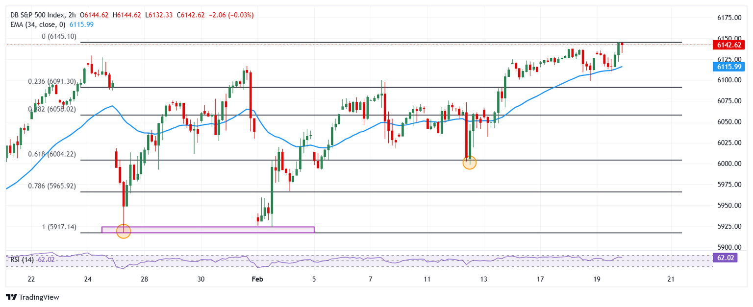753x307 pixels.
Task: Select the orange circle near 5917 low
Action: point(124,231)
